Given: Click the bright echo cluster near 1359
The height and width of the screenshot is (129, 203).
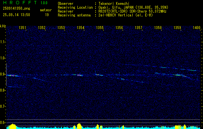Looking at the screenshot, I should (x=179, y=75).
